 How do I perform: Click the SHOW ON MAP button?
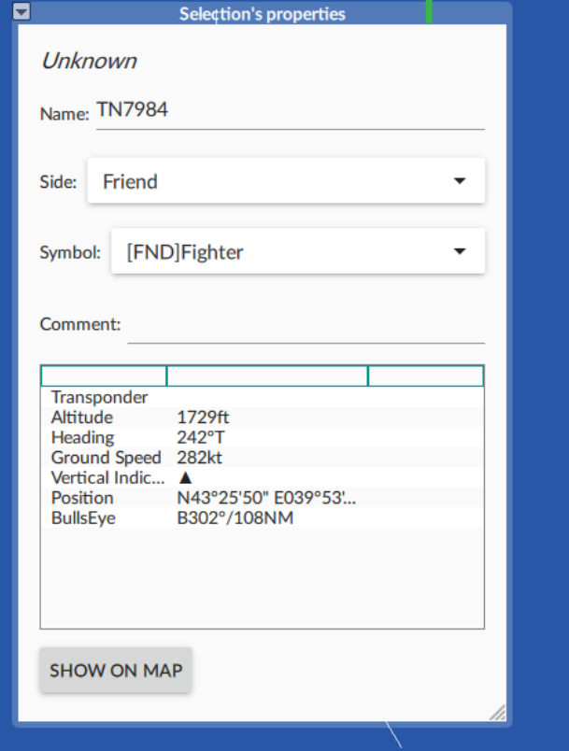(x=116, y=670)
